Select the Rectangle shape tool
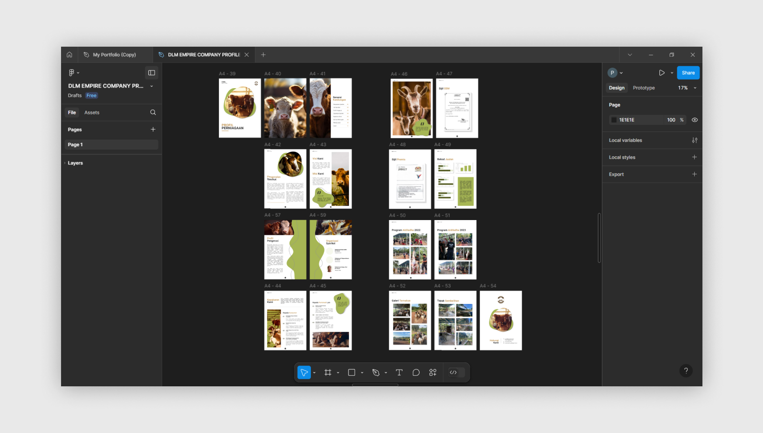This screenshot has width=763, height=433. [x=351, y=373]
